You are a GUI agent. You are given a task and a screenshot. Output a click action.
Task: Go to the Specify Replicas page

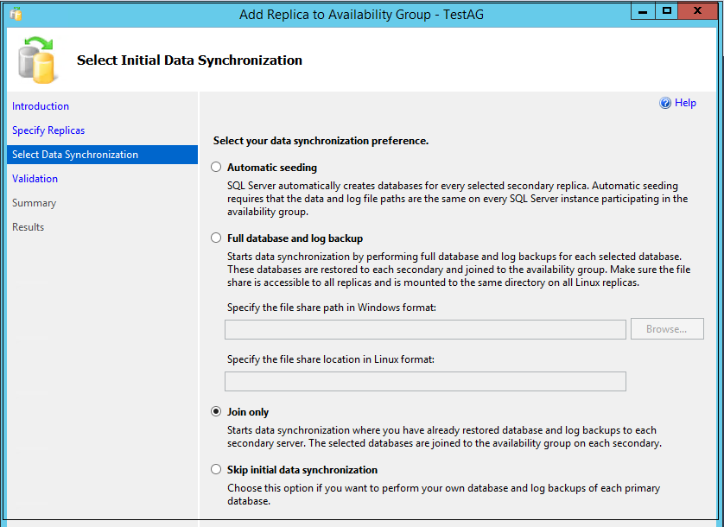click(x=48, y=130)
